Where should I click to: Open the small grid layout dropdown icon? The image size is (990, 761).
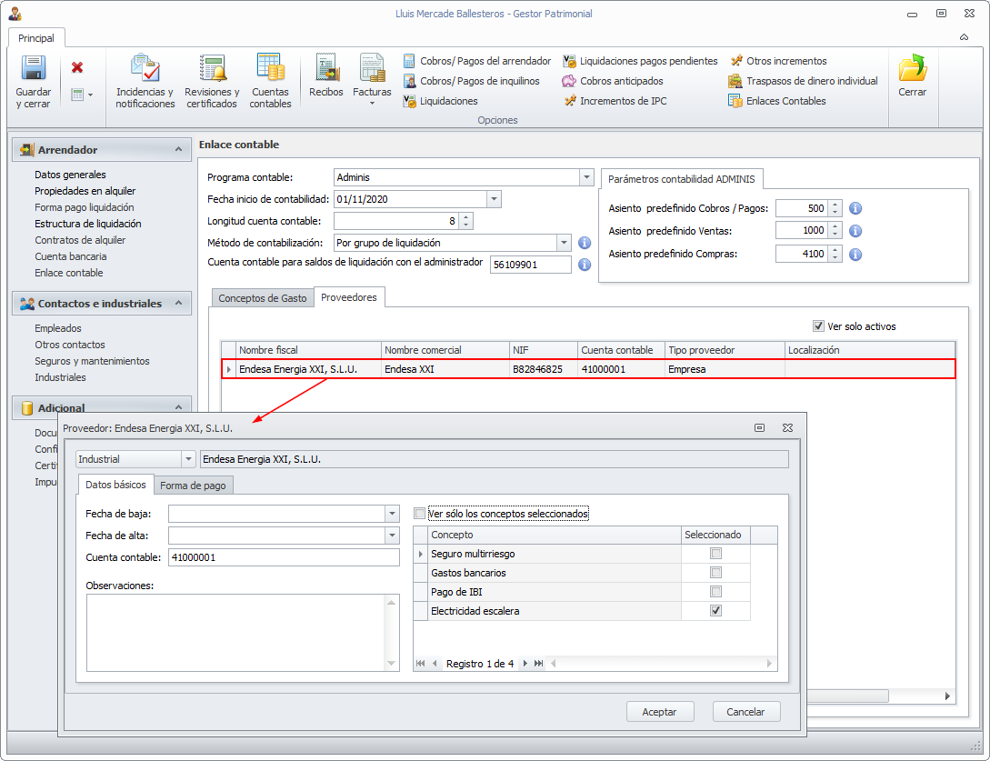pos(82,95)
